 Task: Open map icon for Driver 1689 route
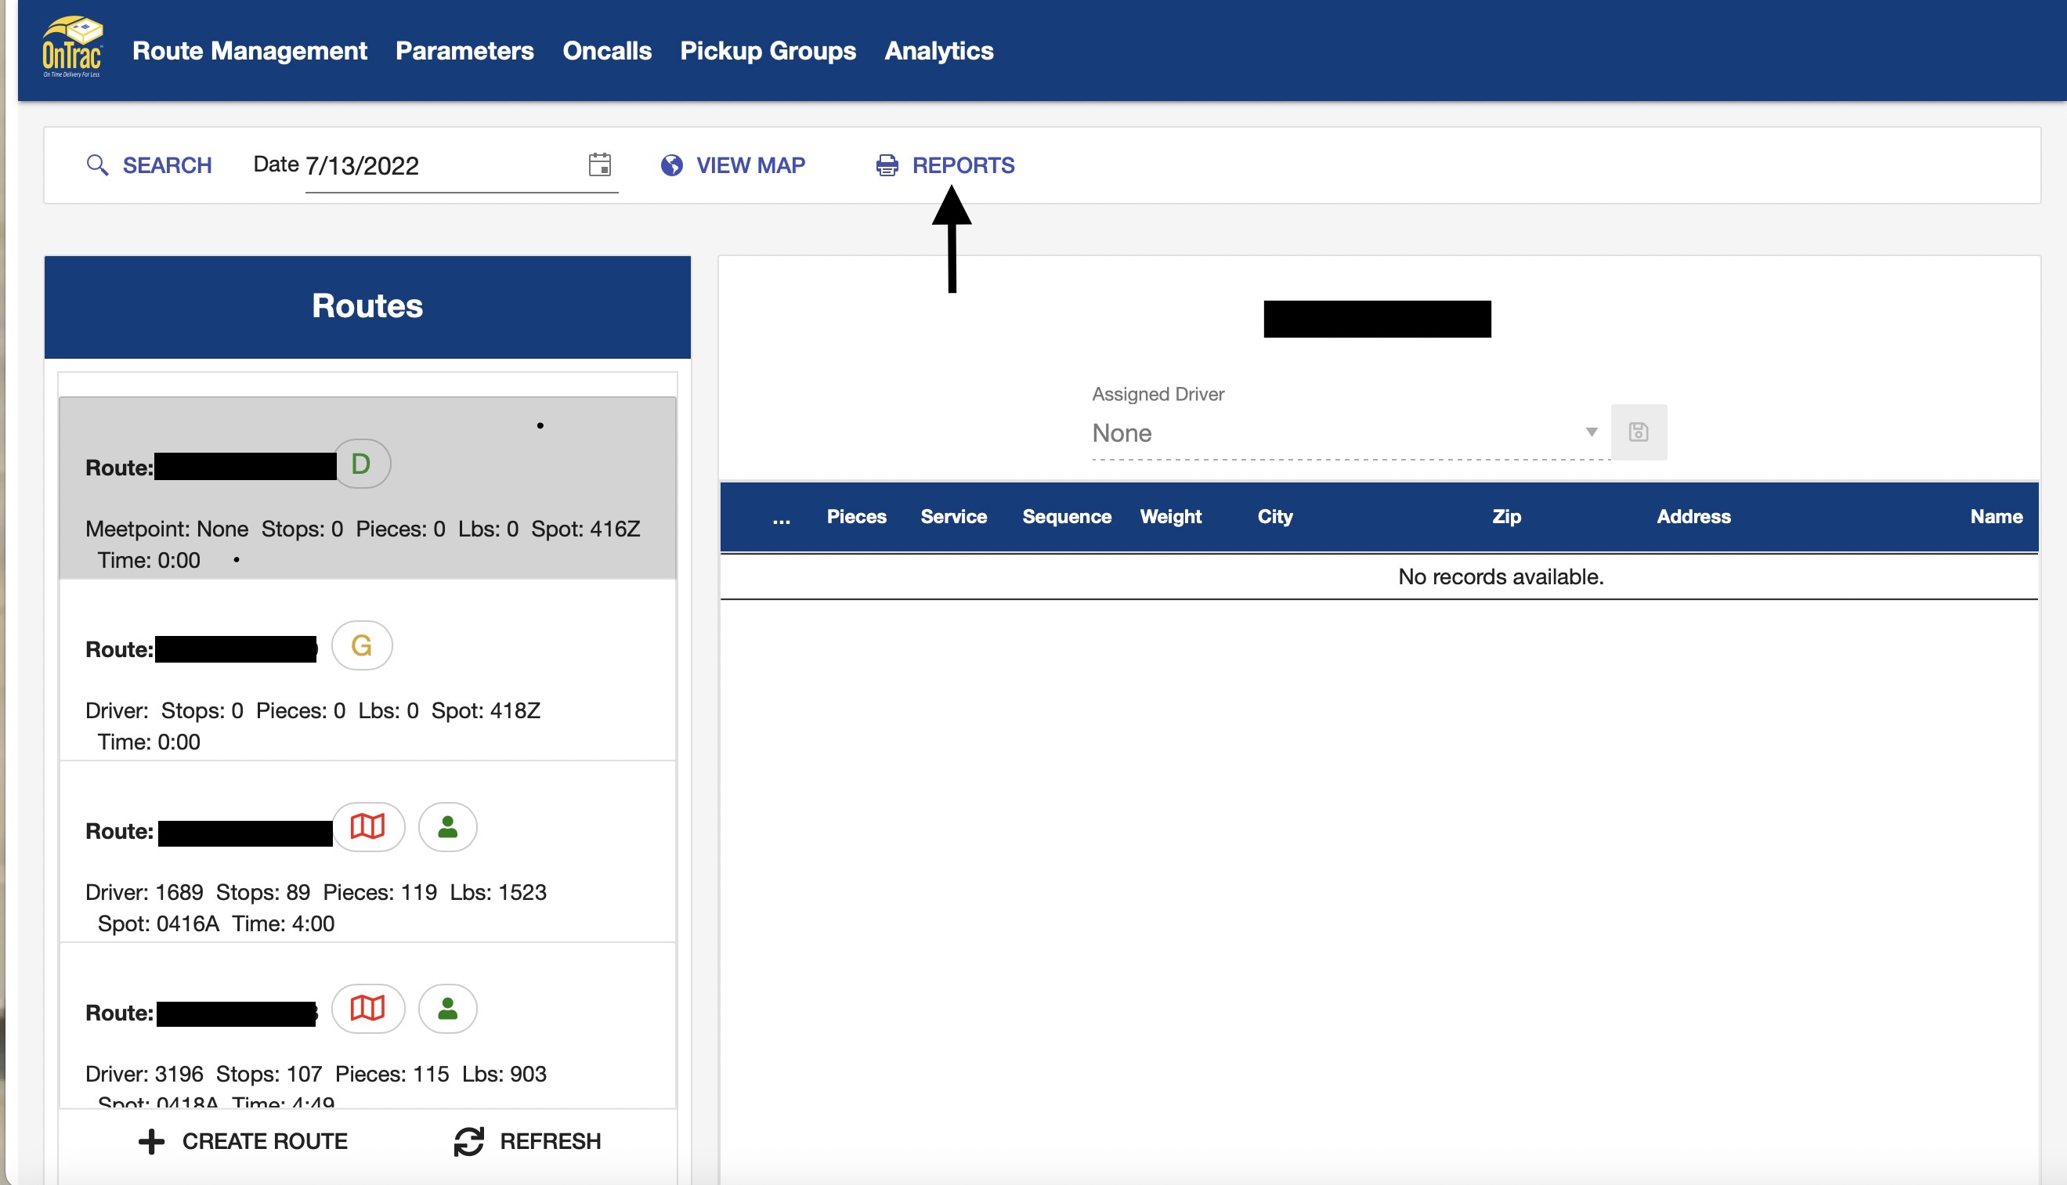pos(368,827)
